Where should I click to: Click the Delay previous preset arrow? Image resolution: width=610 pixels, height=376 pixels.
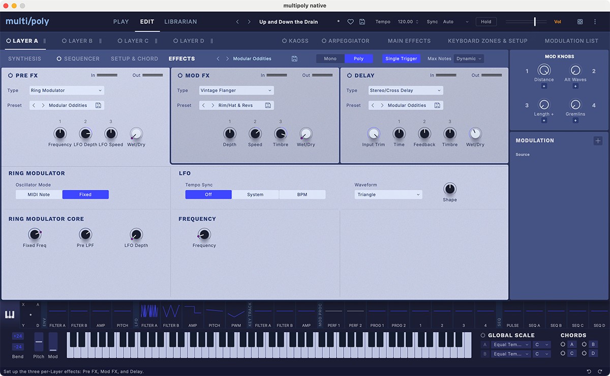(373, 106)
